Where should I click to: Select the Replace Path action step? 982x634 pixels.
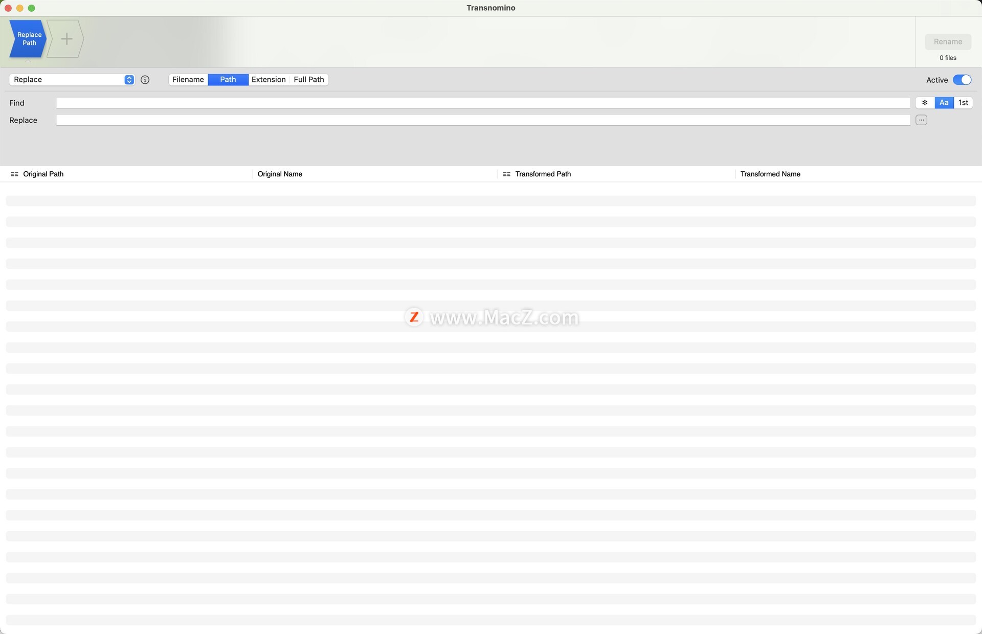pyautogui.click(x=28, y=39)
